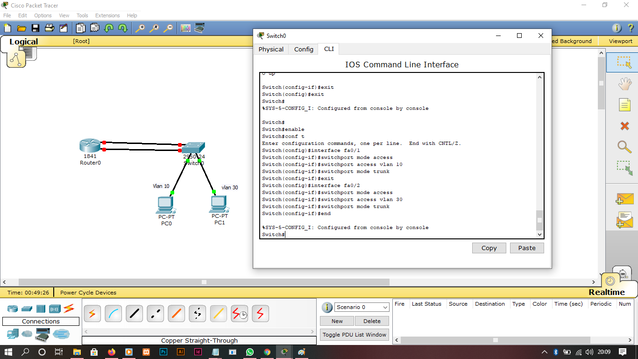Delete the current scenario
The height and width of the screenshot is (359, 638).
pyautogui.click(x=372, y=321)
